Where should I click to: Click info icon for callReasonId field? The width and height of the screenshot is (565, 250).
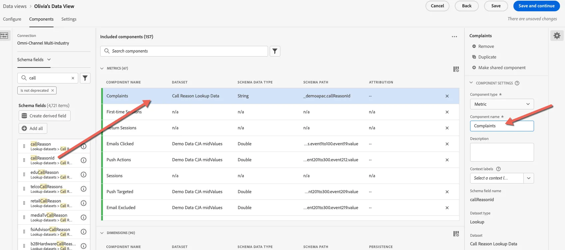(84, 160)
